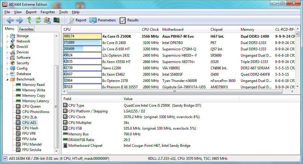The width and height of the screenshot is (303, 164).
Task: Click the CPU Hash chip icon
Action: coord(18,128)
